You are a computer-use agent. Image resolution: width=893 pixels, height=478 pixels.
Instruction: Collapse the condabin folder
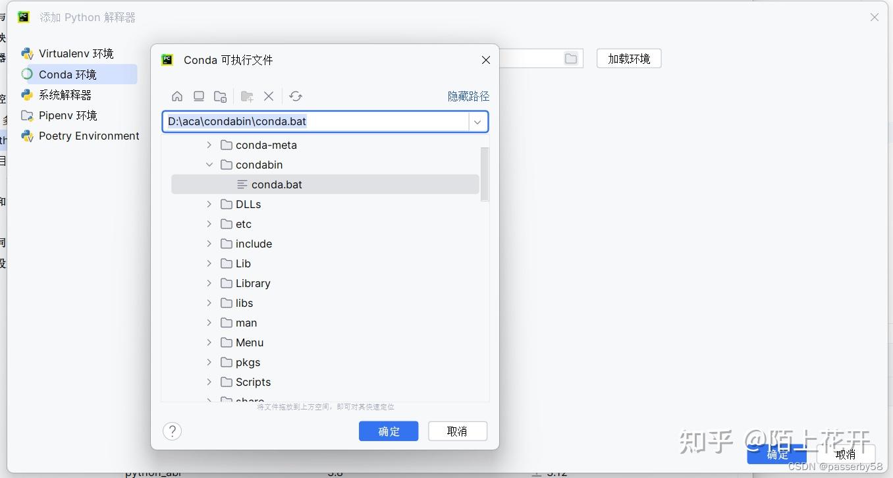coord(209,165)
